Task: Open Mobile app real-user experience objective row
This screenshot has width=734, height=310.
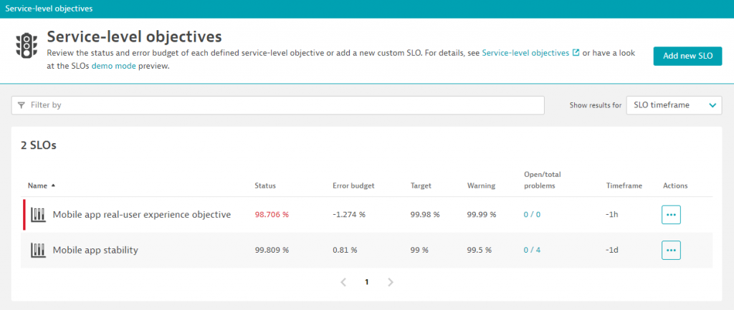Action: pos(141,215)
